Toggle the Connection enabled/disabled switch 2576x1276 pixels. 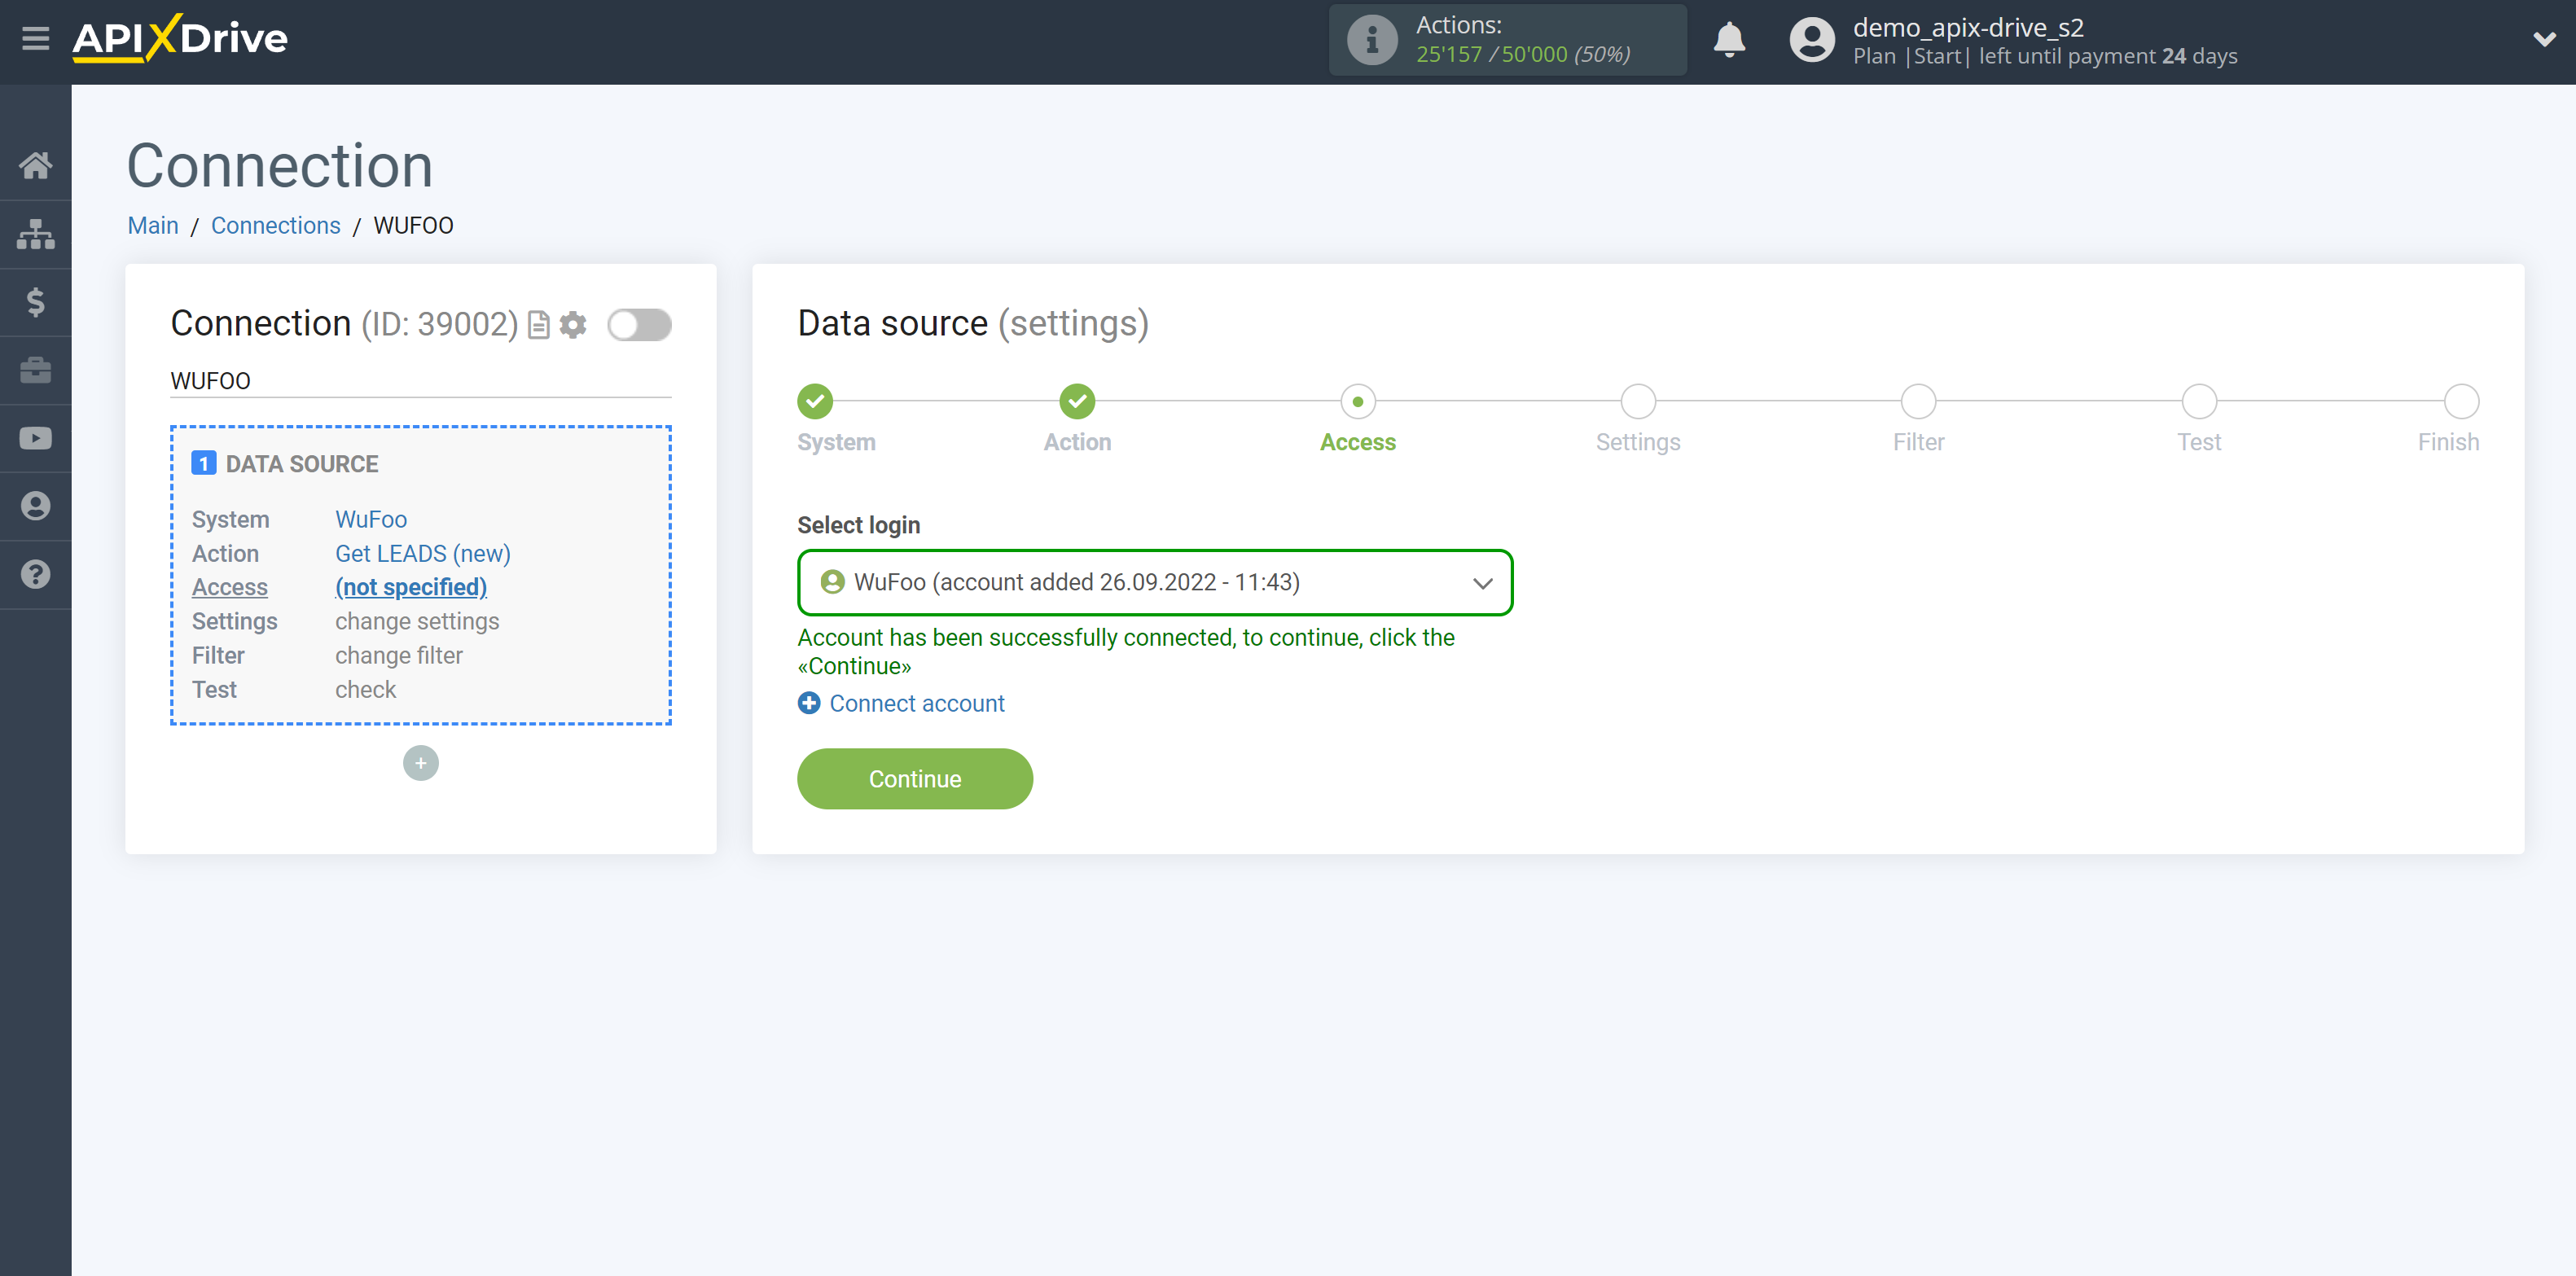(641, 323)
